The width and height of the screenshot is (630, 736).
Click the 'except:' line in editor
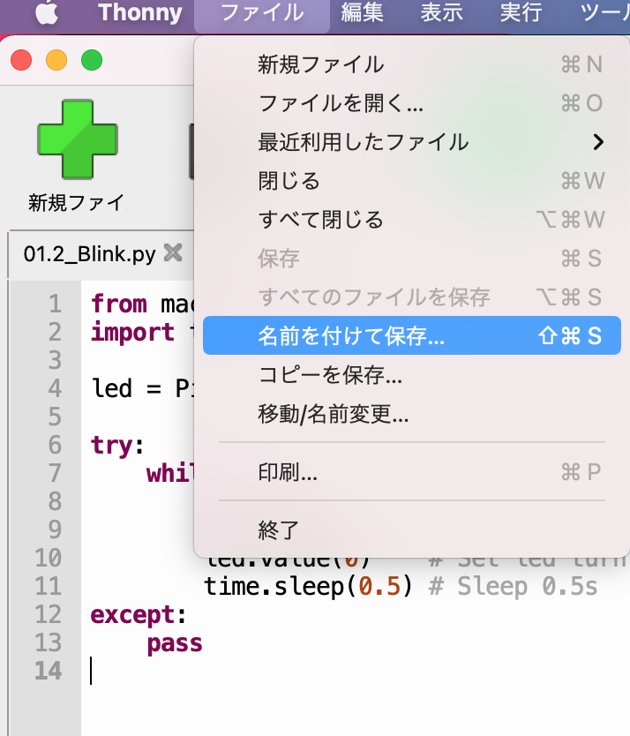[139, 614]
